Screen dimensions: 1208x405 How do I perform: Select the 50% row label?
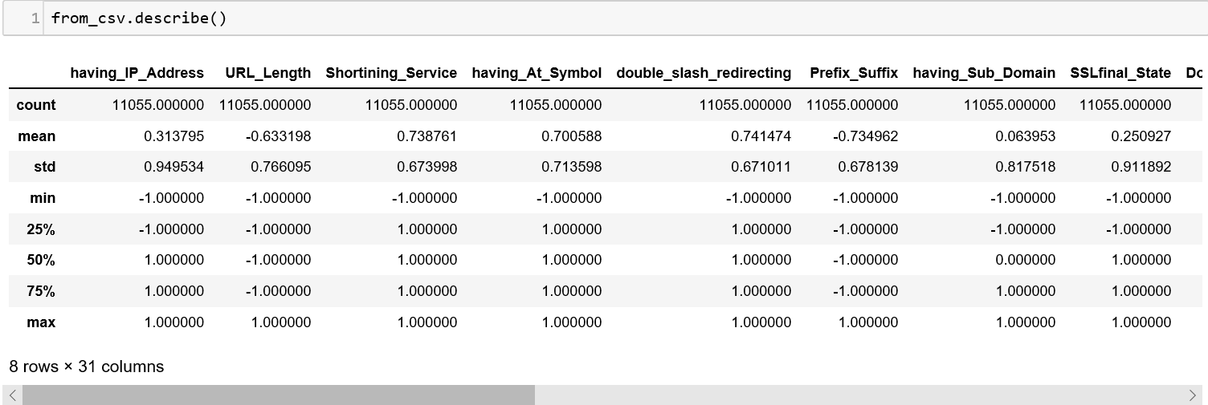pyautogui.click(x=41, y=260)
